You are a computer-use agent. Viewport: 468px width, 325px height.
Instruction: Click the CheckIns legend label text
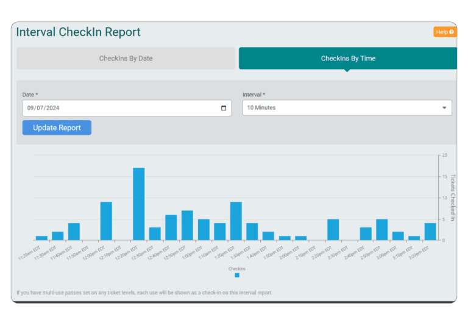237,268
